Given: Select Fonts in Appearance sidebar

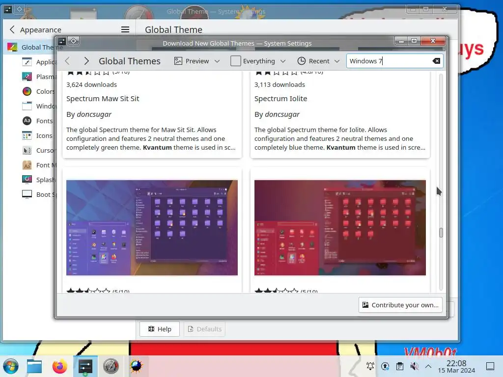Looking at the screenshot, I should (x=38, y=121).
